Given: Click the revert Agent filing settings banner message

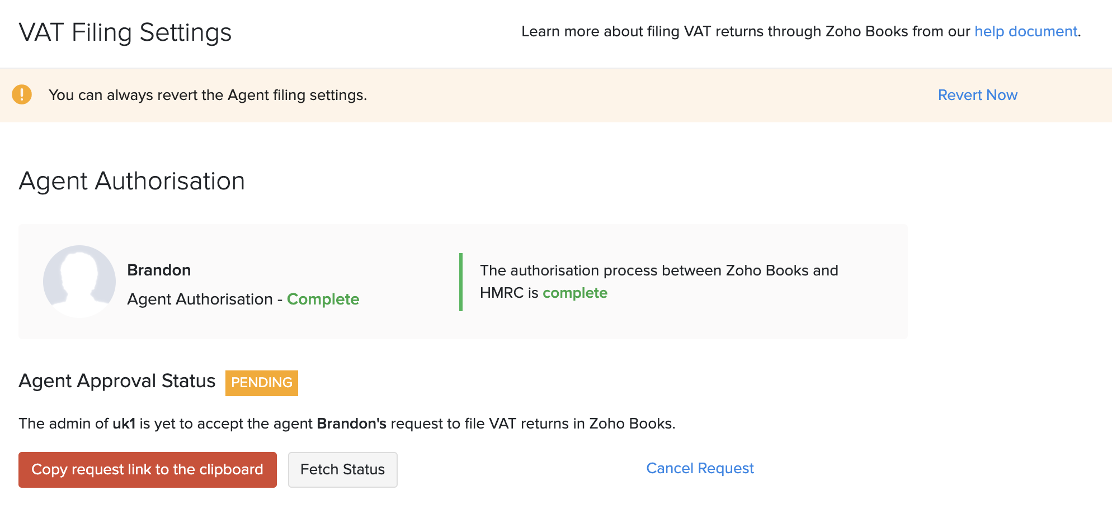Looking at the screenshot, I should click(x=208, y=95).
